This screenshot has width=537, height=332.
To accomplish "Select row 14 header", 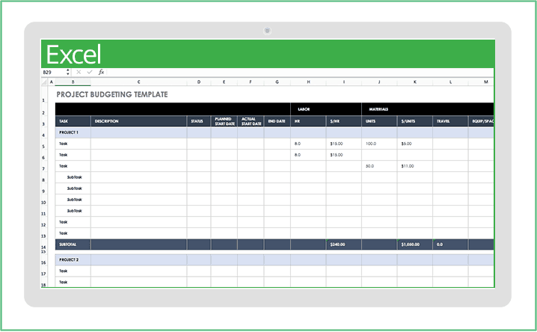I will click(x=44, y=245).
